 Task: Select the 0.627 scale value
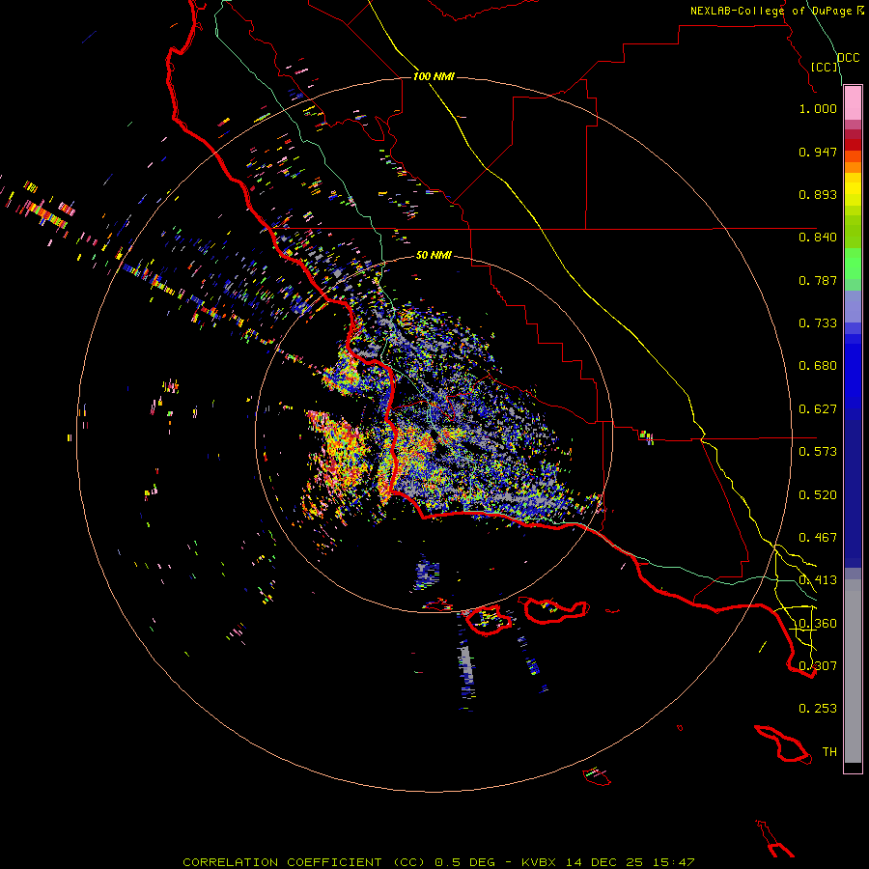click(x=818, y=409)
